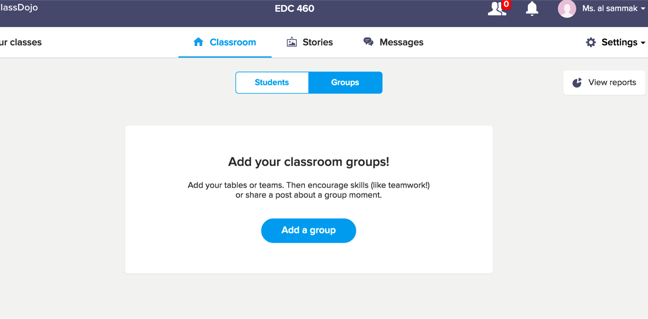Click the Stories photo icon
Image resolution: width=648 pixels, height=319 pixels.
(x=292, y=42)
